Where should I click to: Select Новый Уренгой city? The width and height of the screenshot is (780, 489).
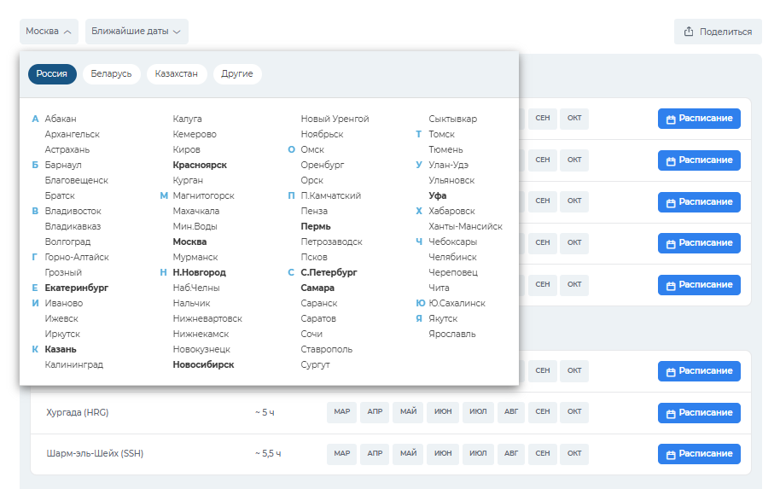pos(335,119)
